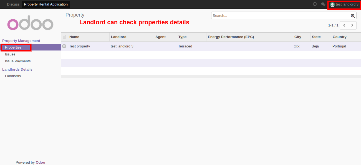Open Issue Payments in the sidebar
The height and width of the screenshot is (165, 361).
18,61
